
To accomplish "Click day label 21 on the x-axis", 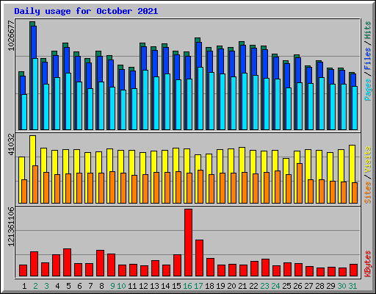I will click(242, 286).
